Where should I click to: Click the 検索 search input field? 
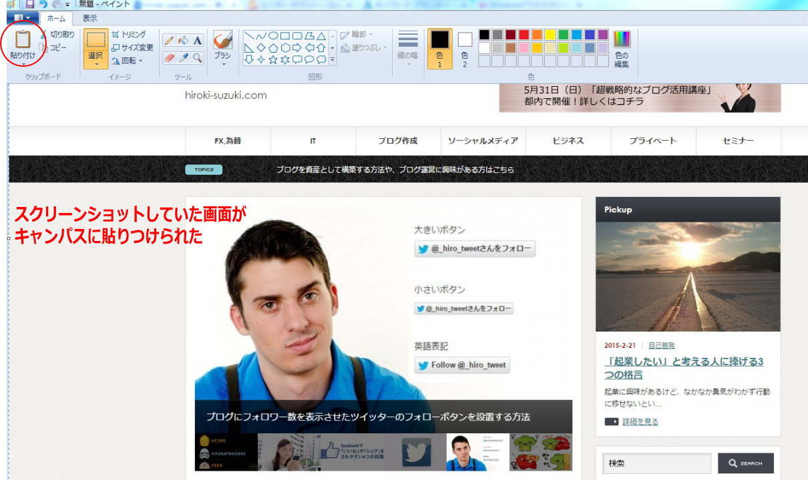pyautogui.click(x=657, y=463)
